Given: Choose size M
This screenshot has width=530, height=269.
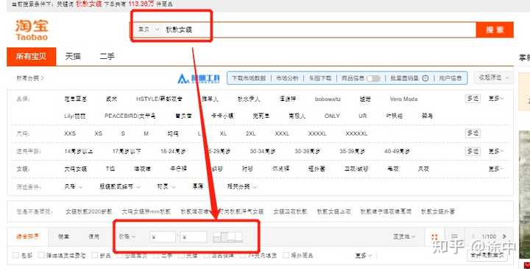Looking at the screenshot, I should (x=146, y=133).
